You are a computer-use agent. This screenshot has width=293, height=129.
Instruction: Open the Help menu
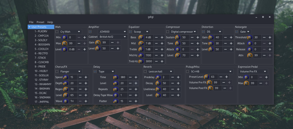(x=50, y=22)
